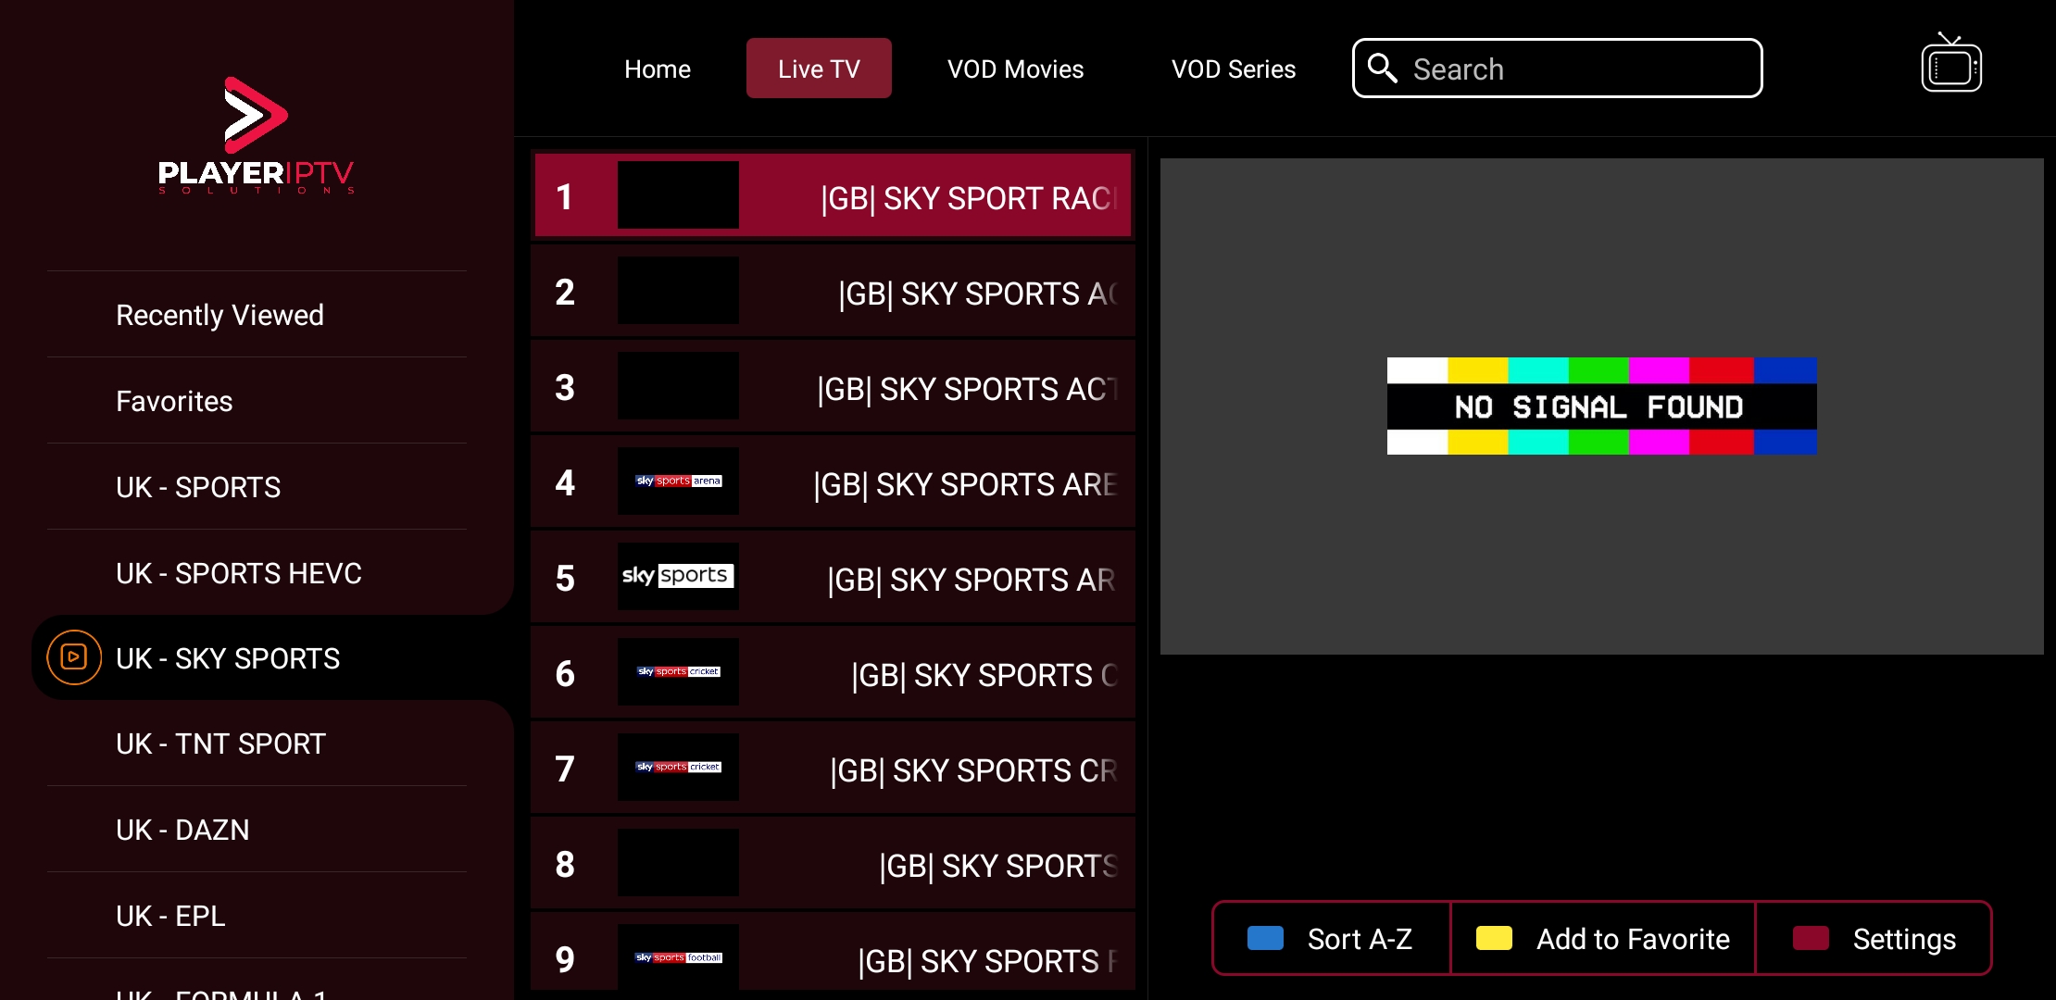Click inside the Search input field

click(1556, 68)
